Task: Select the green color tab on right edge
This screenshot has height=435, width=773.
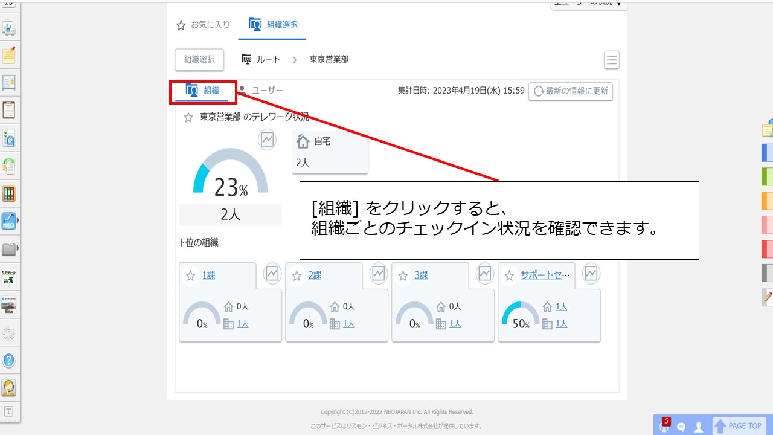Action: tap(768, 176)
